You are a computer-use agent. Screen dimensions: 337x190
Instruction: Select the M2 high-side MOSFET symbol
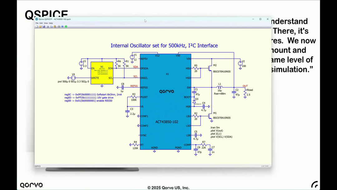pos(210,68)
